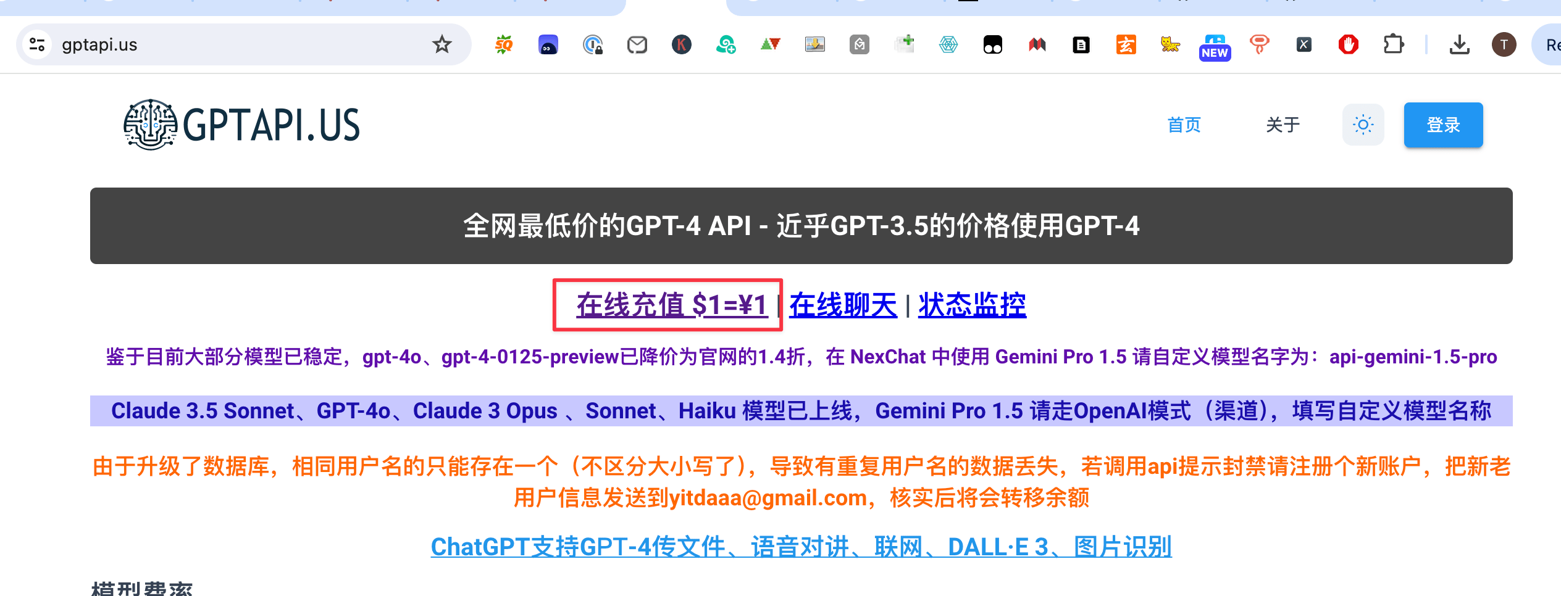
Task: Open the green cloud-plus extension
Action: [726, 44]
